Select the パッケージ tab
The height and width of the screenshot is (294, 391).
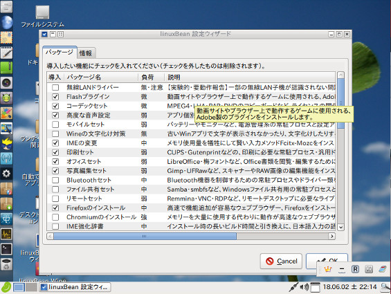click(x=60, y=52)
